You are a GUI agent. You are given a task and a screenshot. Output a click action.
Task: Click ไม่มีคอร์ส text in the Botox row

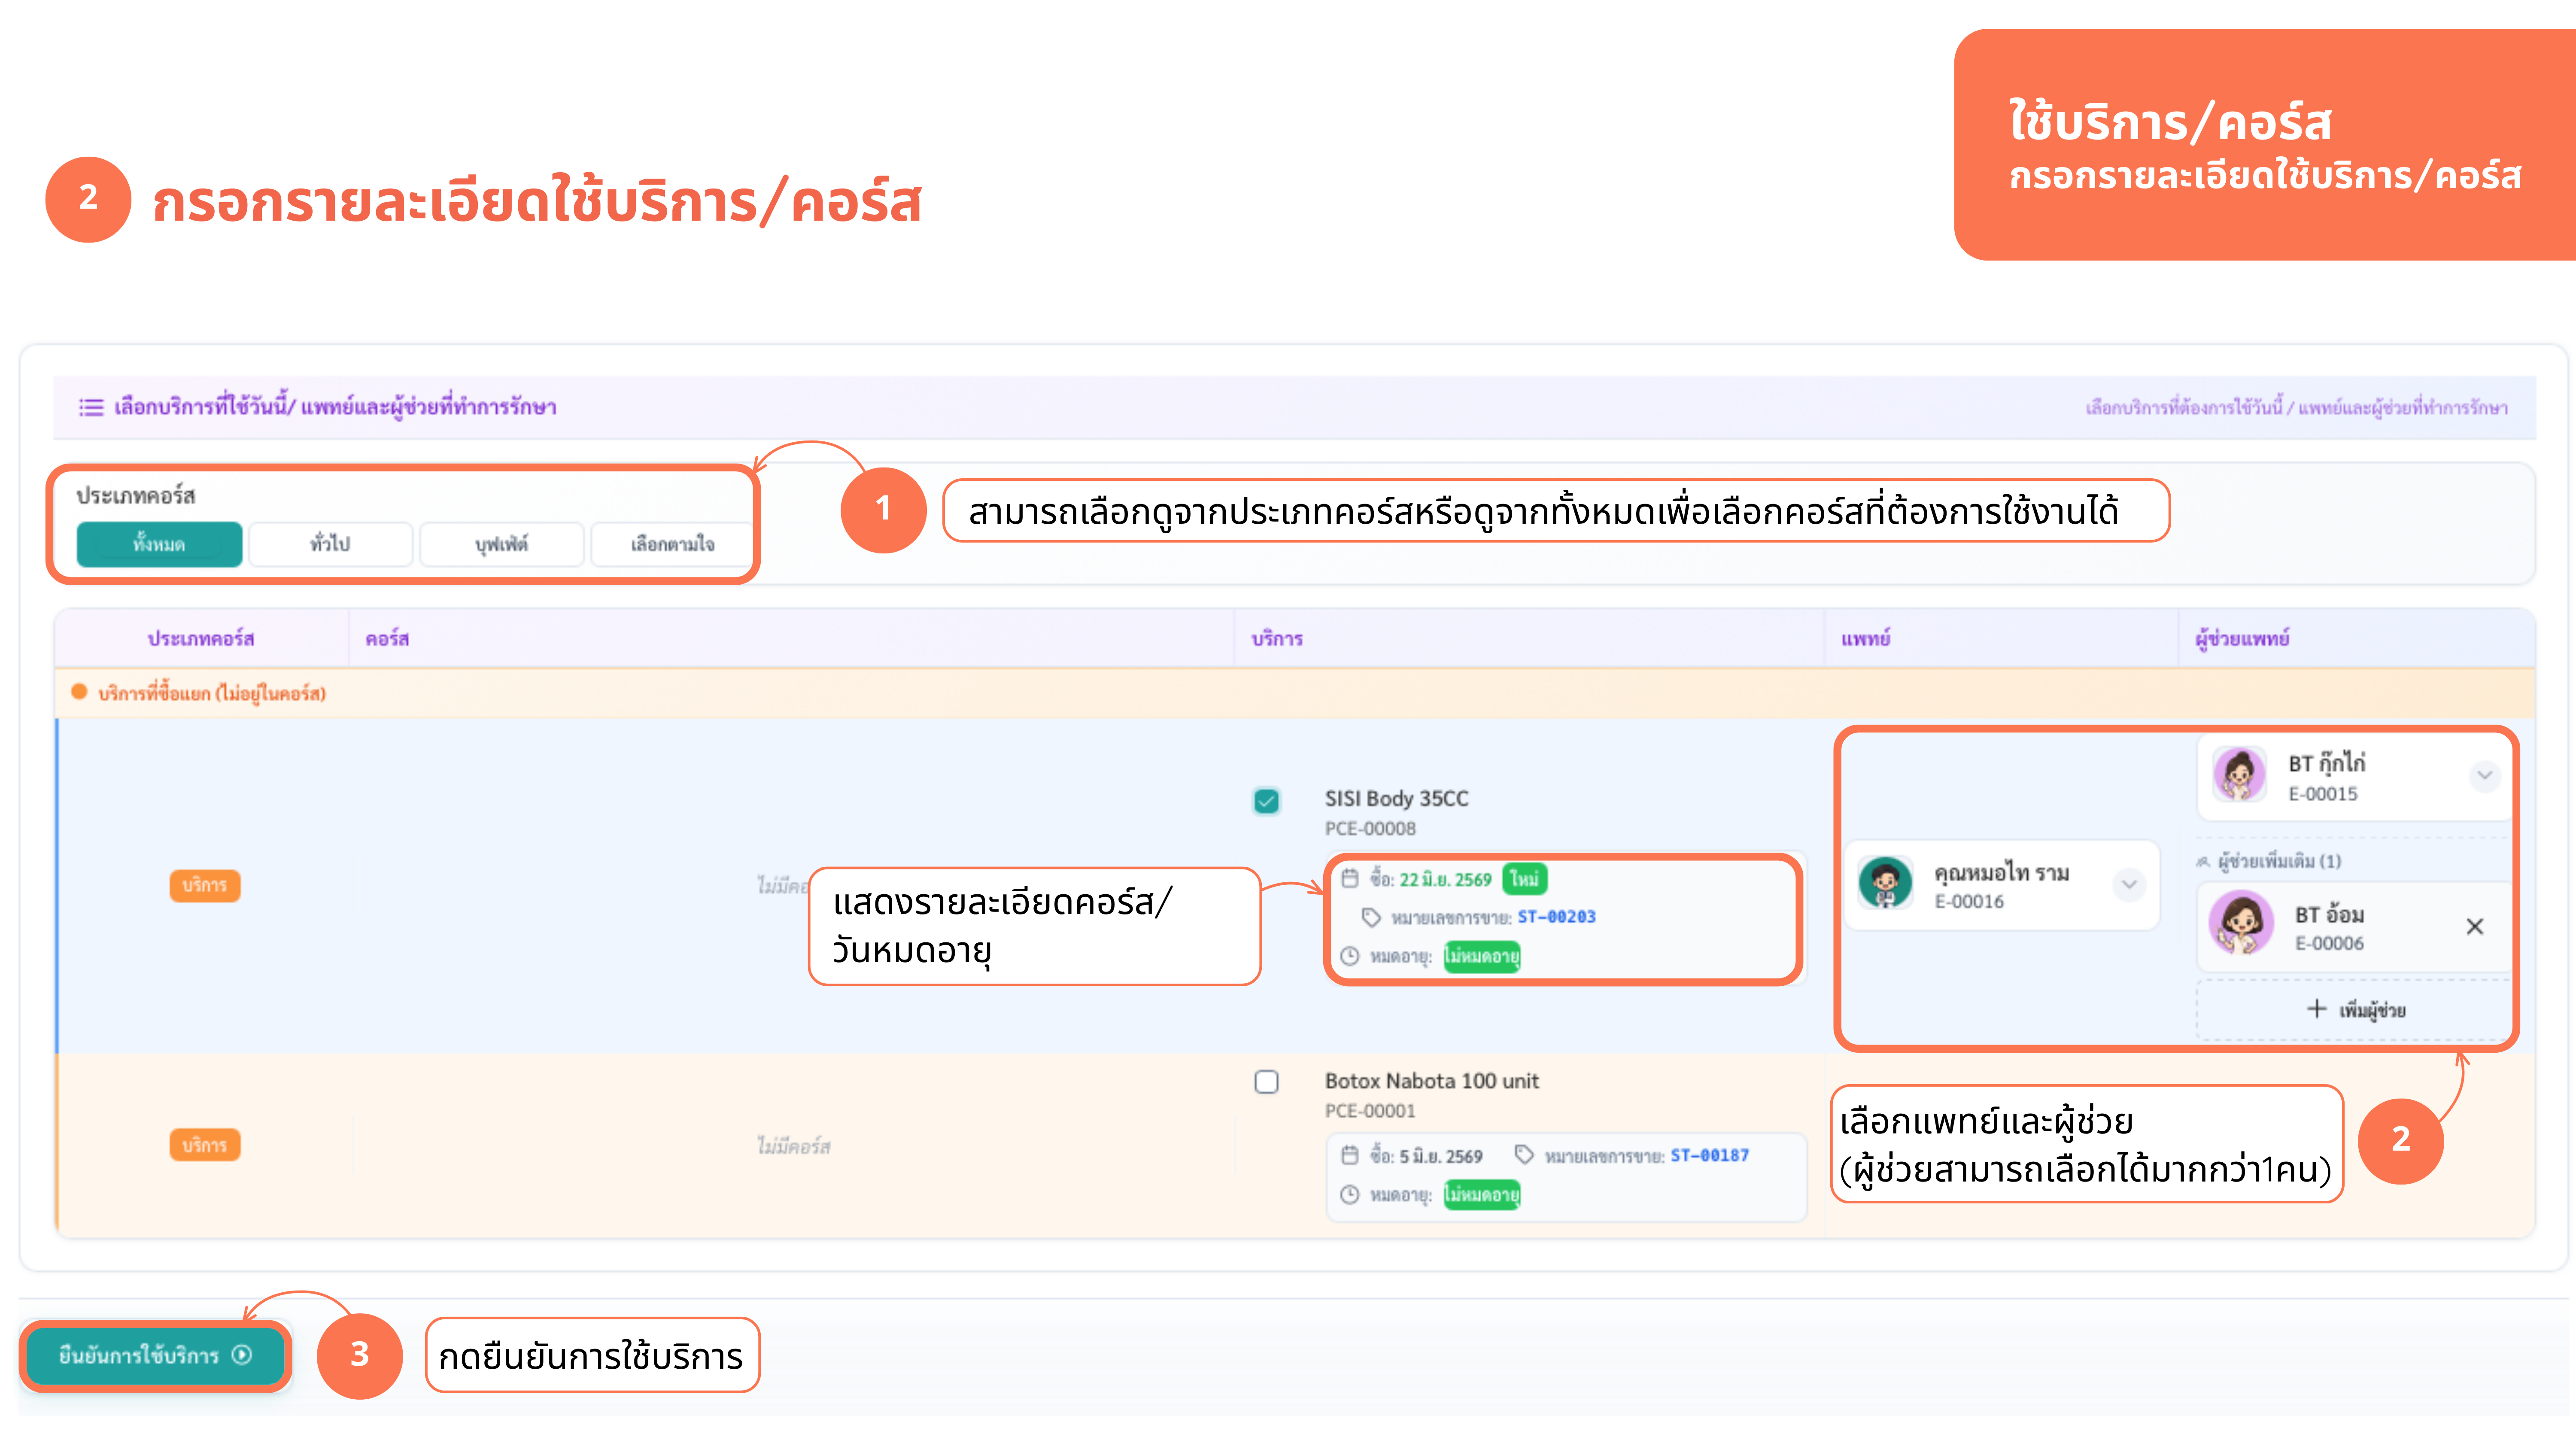click(x=793, y=1146)
